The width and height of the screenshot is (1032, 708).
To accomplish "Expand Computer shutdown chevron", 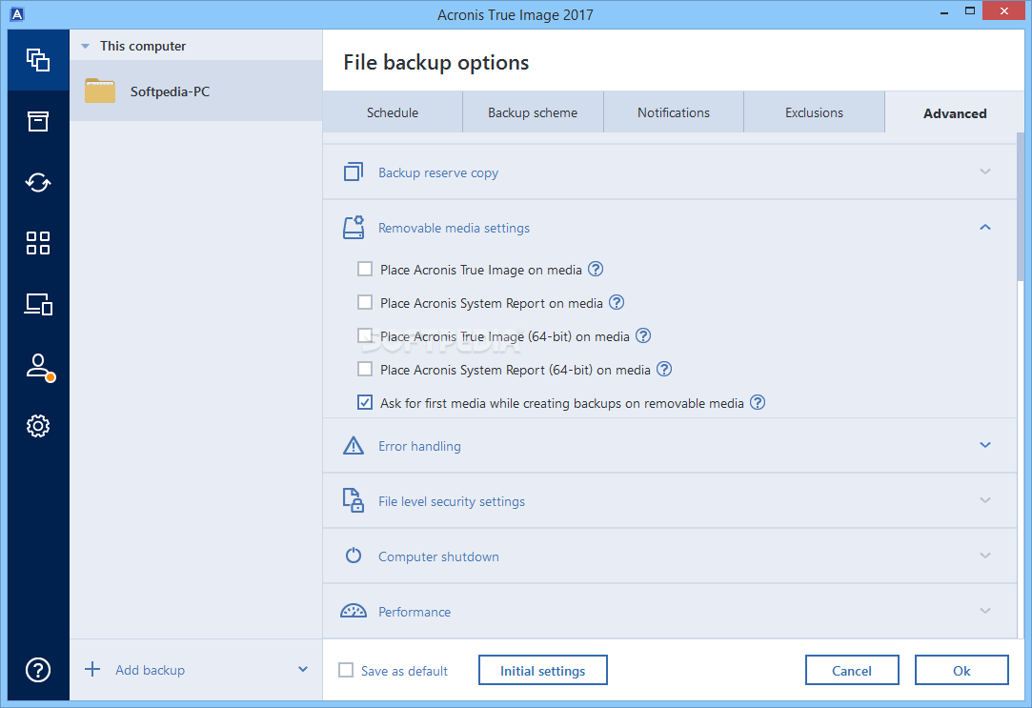I will [984, 556].
